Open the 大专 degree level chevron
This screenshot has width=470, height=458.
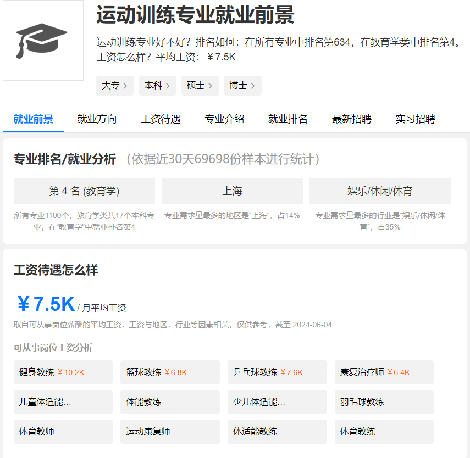[x=115, y=86]
